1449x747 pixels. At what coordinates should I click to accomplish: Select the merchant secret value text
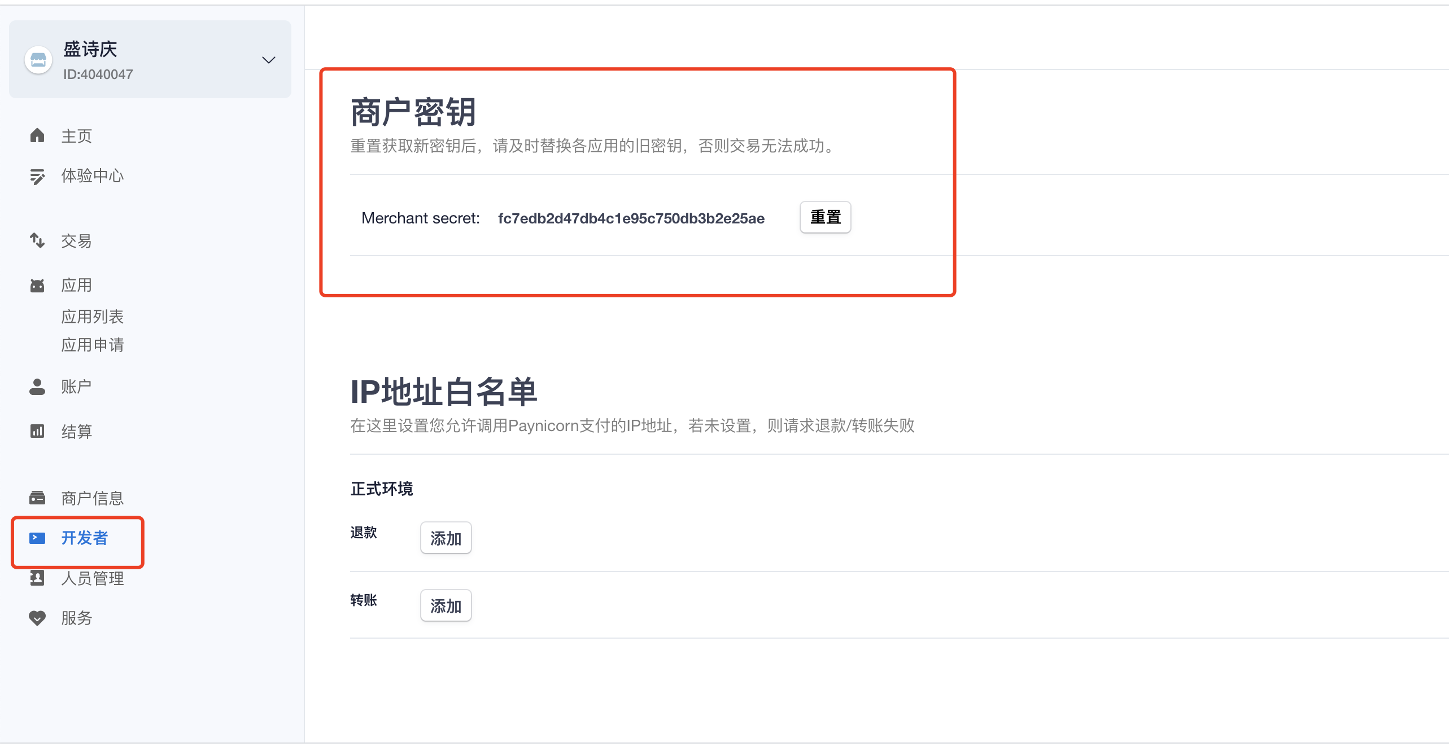click(631, 219)
